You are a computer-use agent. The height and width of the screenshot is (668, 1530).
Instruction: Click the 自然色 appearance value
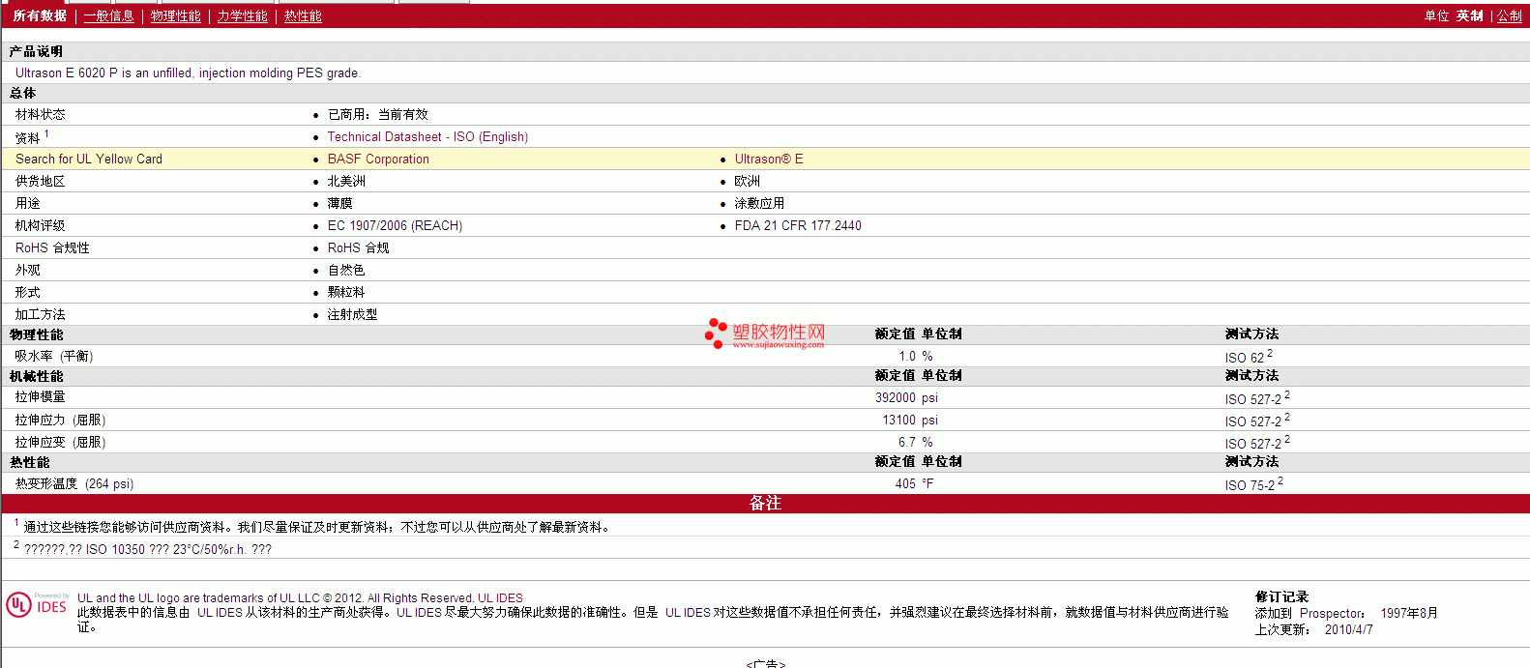(x=346, y=271)
